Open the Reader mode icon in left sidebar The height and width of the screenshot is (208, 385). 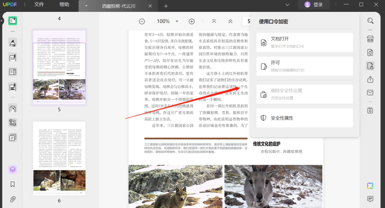click(x=13, y=21)
